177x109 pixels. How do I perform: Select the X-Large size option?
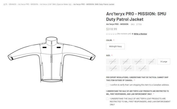click(x=164, y=62)
